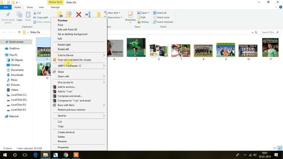Open OneDrive in the navigation pane
283x159 pixels.
14,49
